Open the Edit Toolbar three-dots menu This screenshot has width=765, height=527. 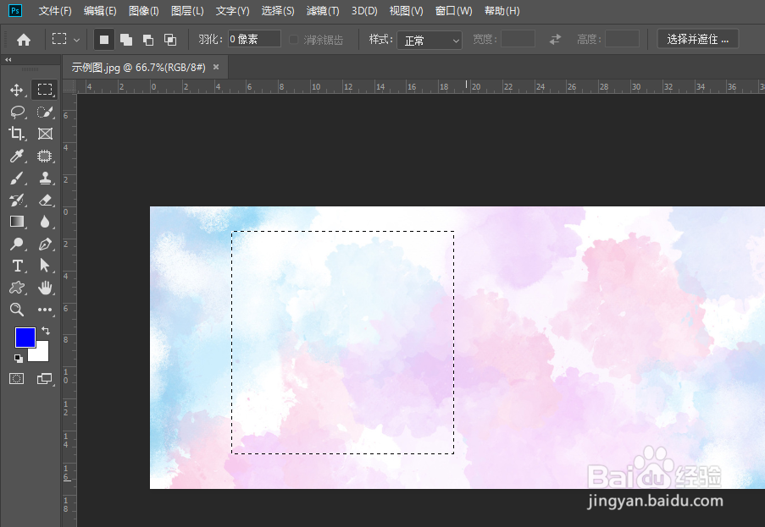click(x=45, y=310)
